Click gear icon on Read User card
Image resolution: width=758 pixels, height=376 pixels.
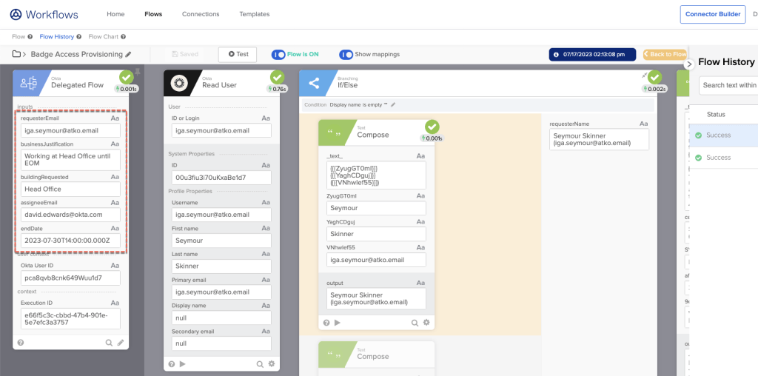click(271, 363)
